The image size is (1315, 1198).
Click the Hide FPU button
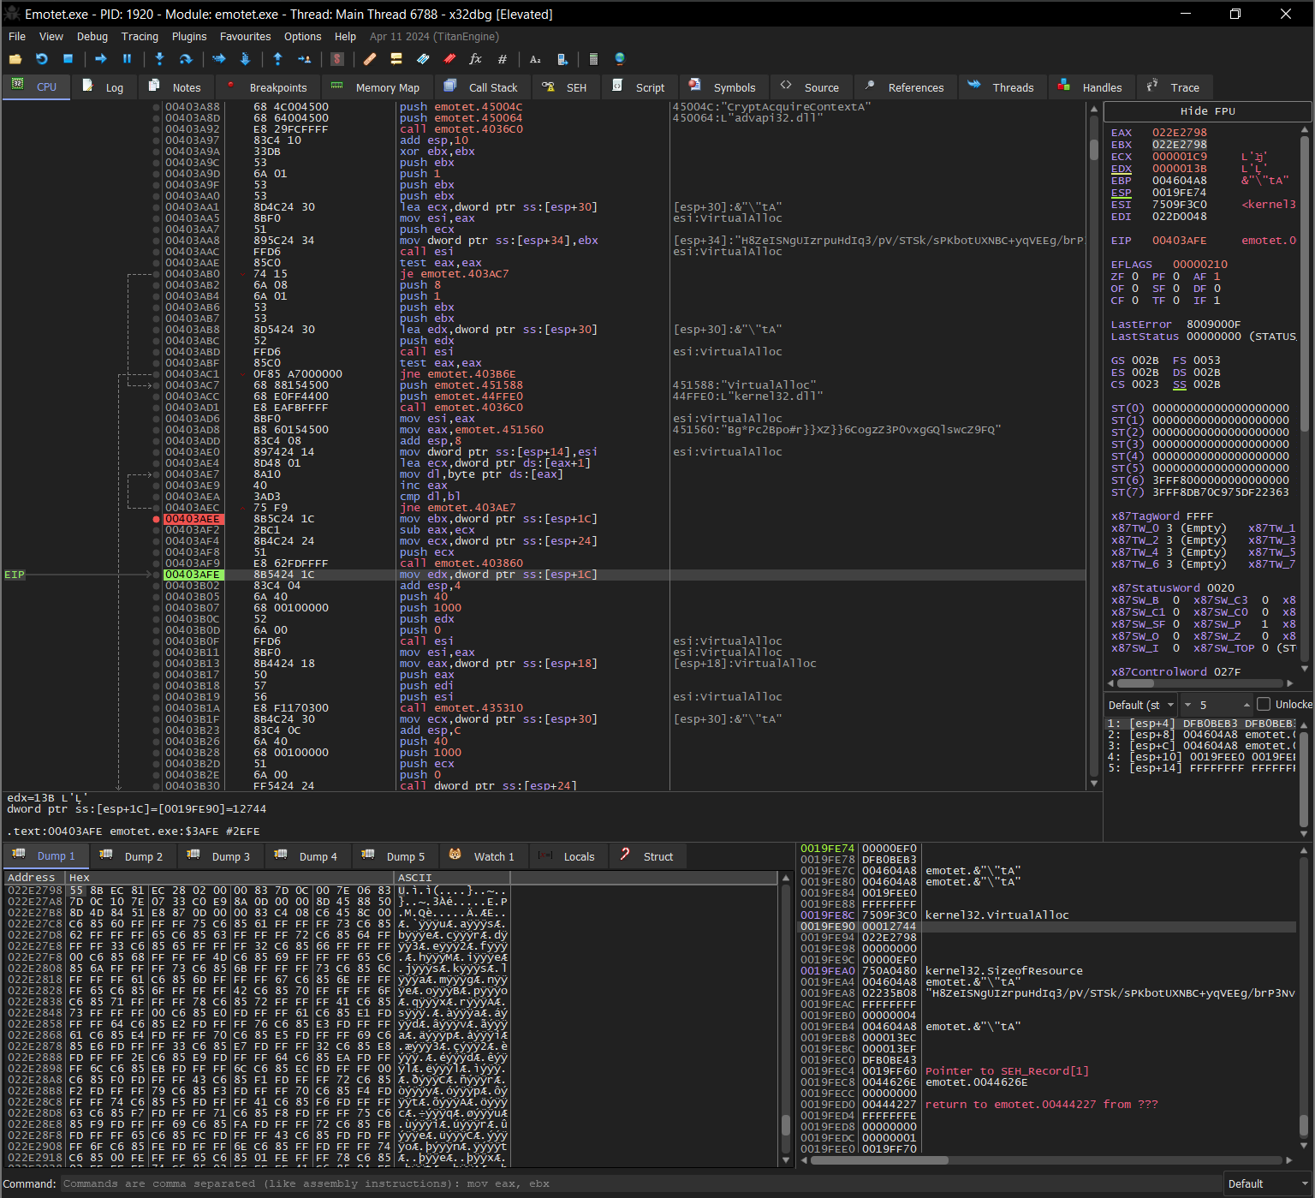1207,111
